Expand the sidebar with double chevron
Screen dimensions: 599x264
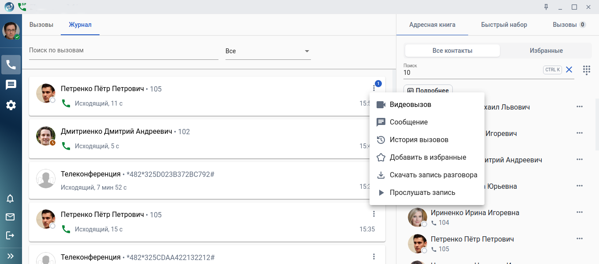(x=10, y=256)
